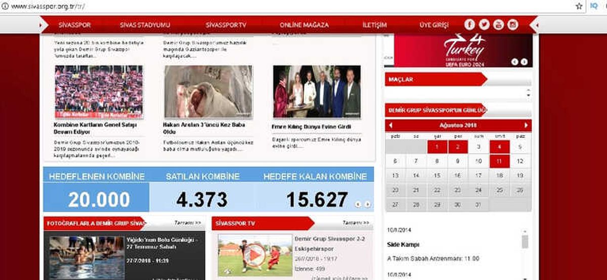Show previous kombine counter slide
Viewport: 607px width, 280px height.
(x=359, y=204)
